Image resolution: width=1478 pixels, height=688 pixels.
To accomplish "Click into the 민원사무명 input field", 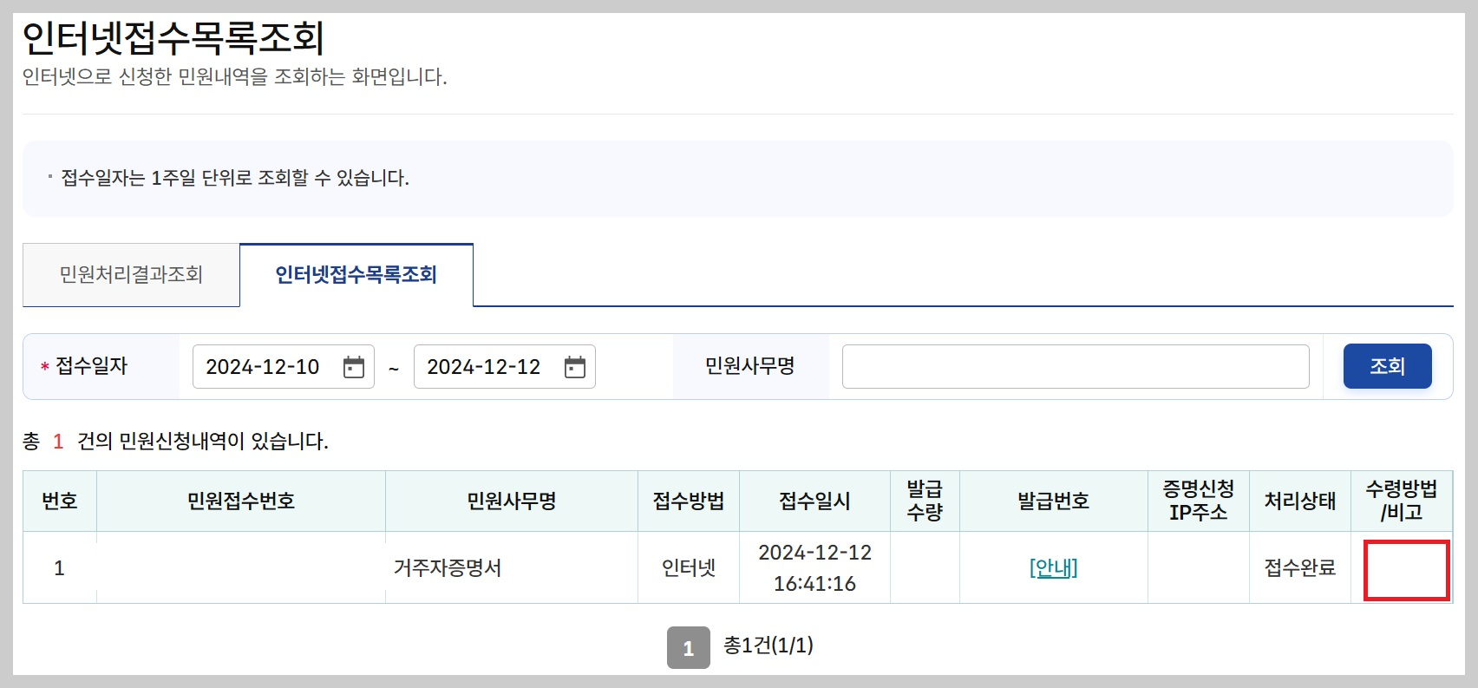I will (1076, 366).
